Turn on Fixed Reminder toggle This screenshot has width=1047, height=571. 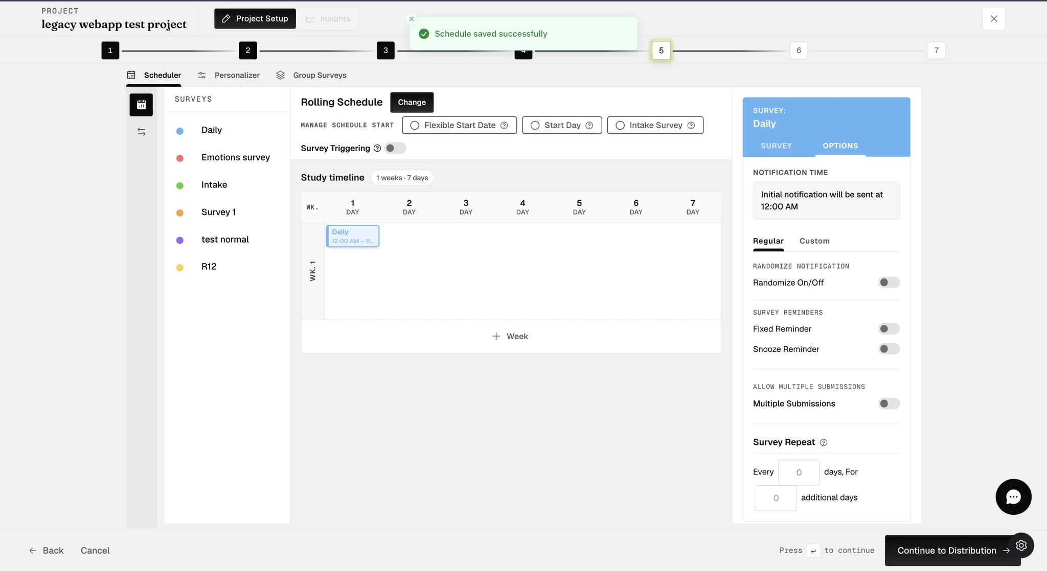(x=889, y=329)
